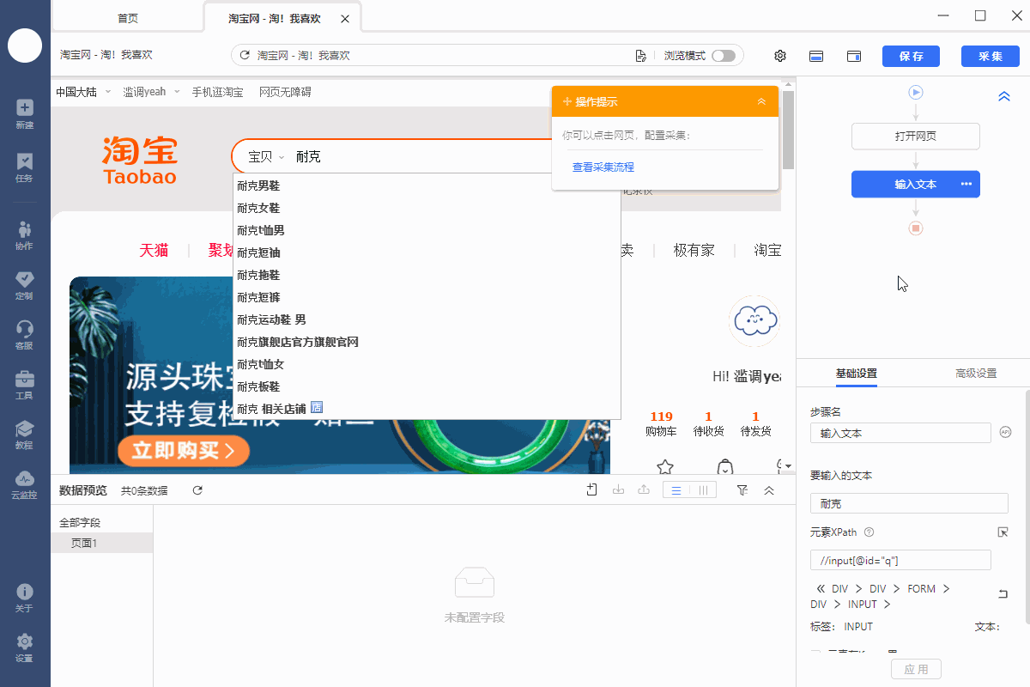Open the 天猫 navigation link
The width and height of the screenshot is (1030, 687).
[x=154, y=250]
